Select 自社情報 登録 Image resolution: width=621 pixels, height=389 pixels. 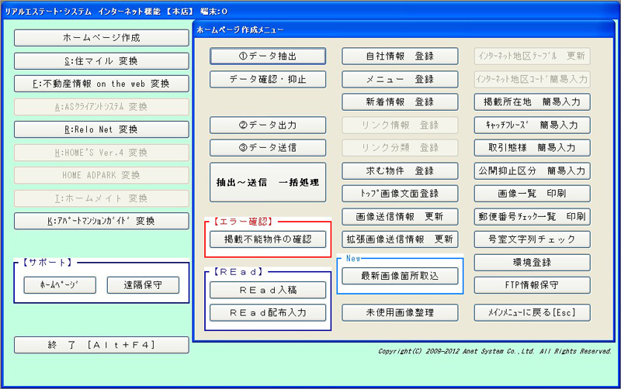tap(400, 56)
